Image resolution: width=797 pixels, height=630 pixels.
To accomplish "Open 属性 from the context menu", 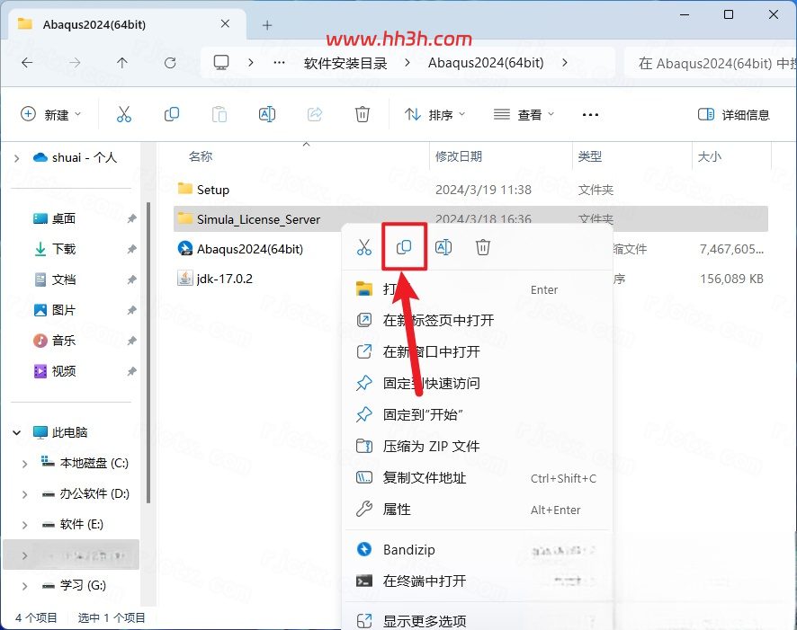I will (x=477, y=510).
